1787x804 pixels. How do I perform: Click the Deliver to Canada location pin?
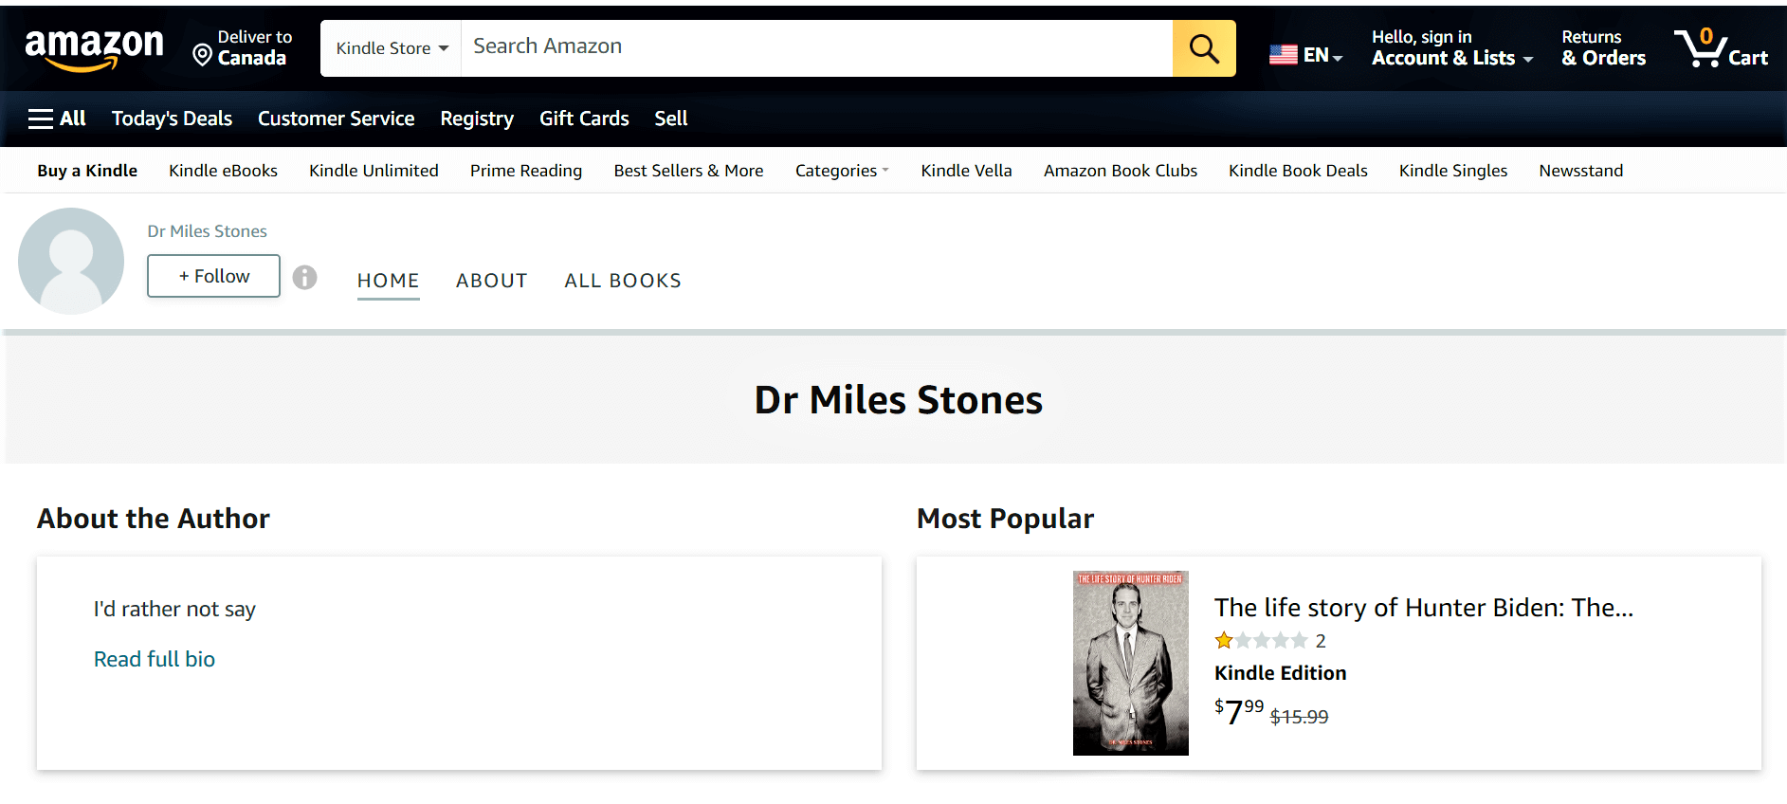pyautogui.click(x=202, y=55)
